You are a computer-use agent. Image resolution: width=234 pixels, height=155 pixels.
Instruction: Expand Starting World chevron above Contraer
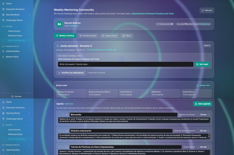pos(29,15)
